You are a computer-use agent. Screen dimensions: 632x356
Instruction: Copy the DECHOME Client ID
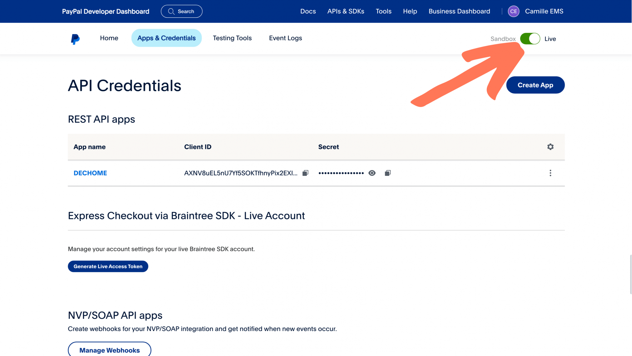coord(305,173)
